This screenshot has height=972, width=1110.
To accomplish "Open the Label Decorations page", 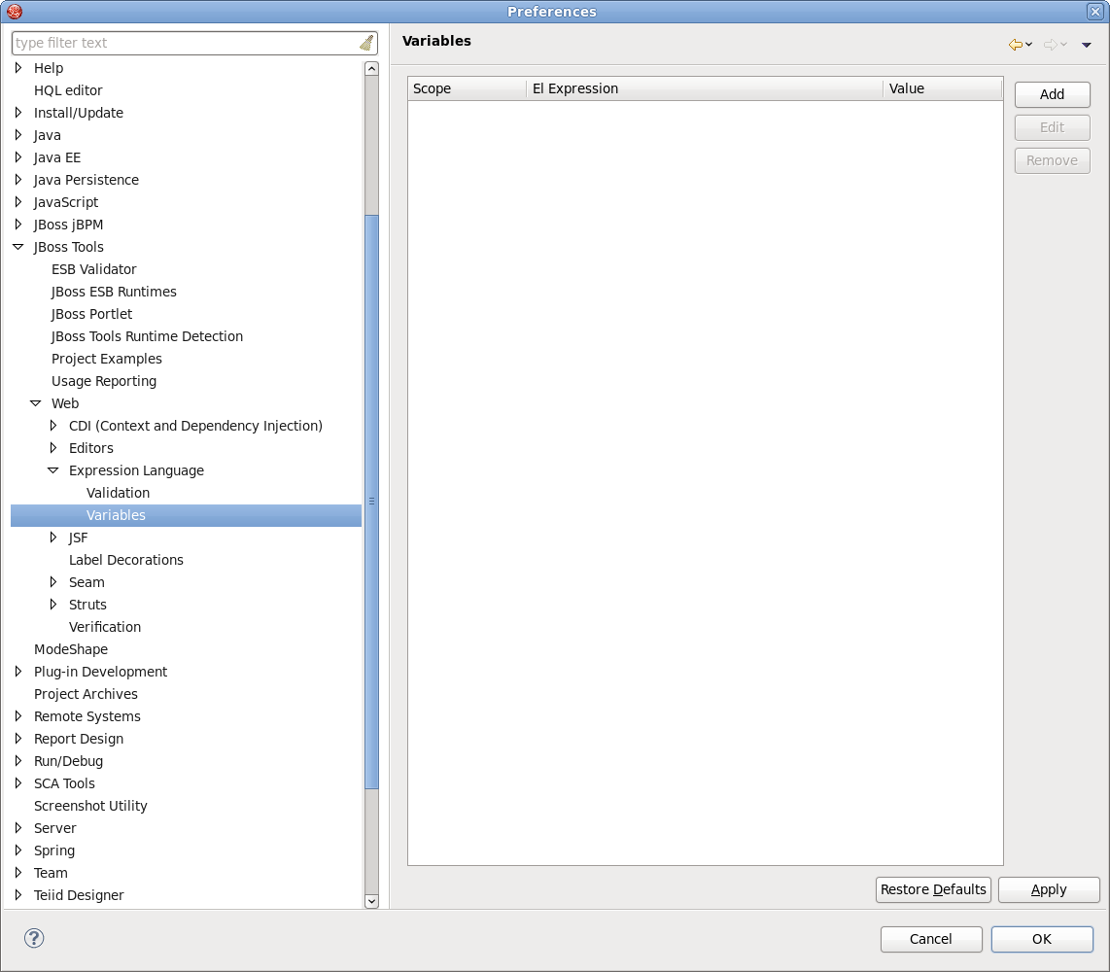I will pos(126,560).
